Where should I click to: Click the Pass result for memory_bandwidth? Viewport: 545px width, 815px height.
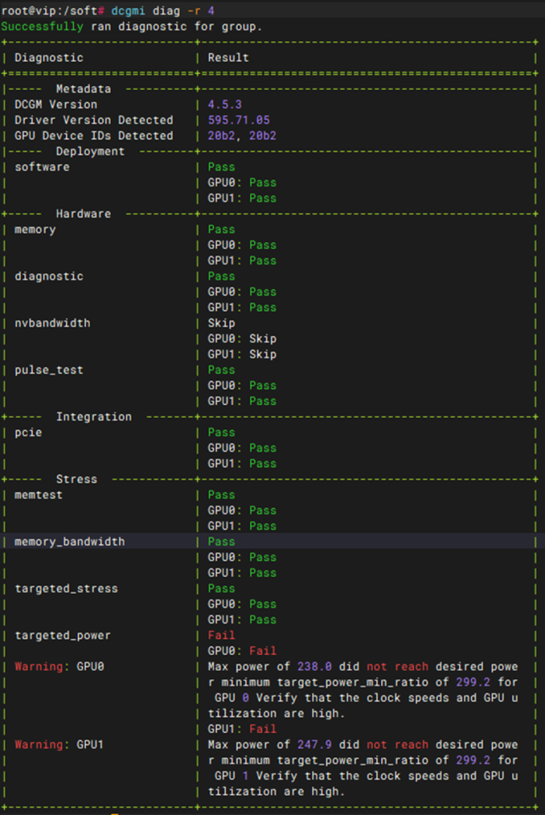coord(221,541)
